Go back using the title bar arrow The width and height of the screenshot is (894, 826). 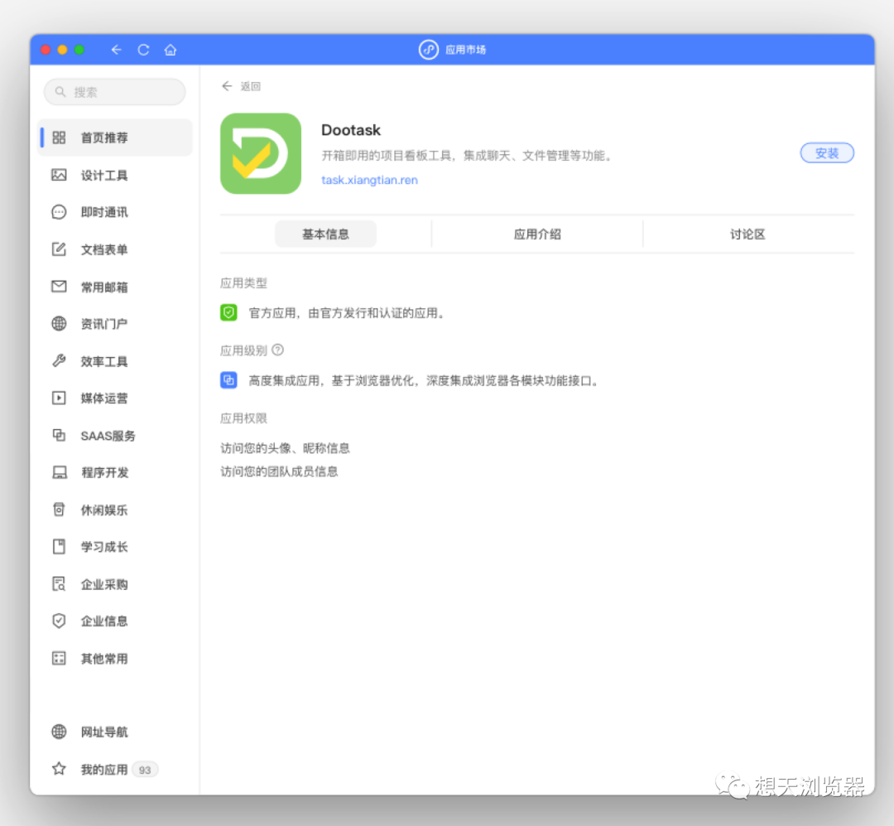click(x=117, y=50)
